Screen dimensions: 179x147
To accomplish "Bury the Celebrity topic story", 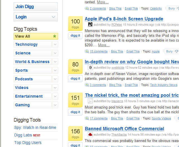I will [171, 8].
